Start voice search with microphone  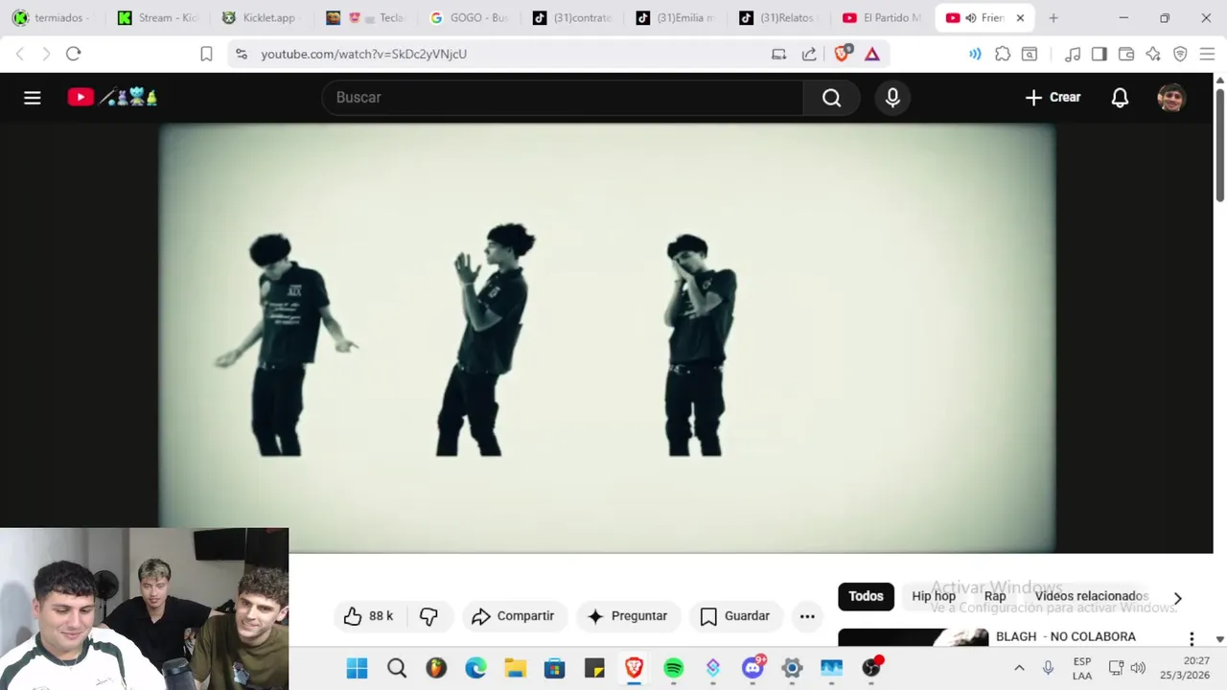892,98
